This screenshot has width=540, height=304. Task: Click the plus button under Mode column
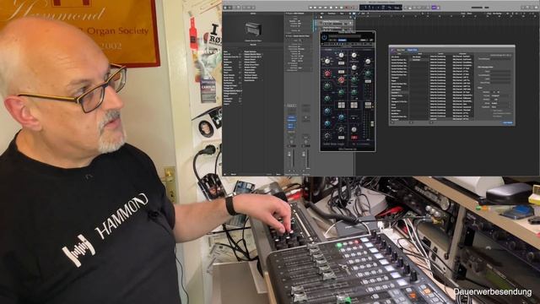point(411,122)
